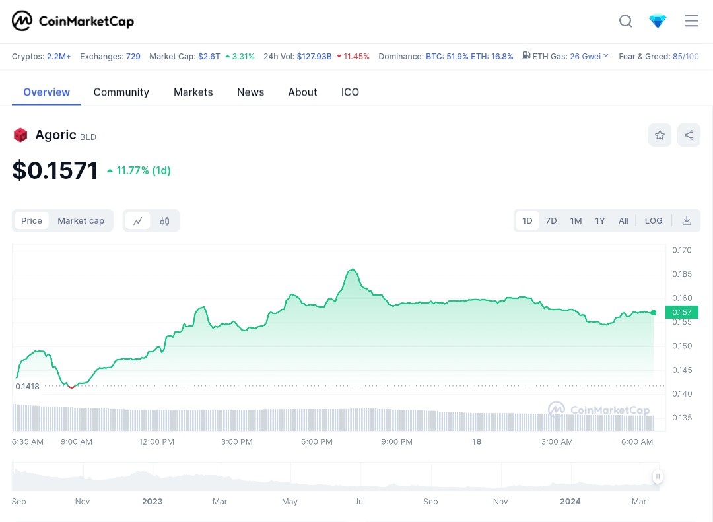Toggle LOG scale on chart
This screenshot has width=713, height=522.
click(x=654, y=221)
